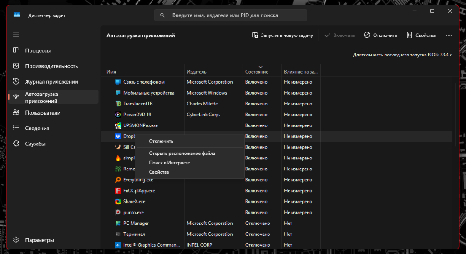Click the Связь с телефоном icon

(x=118, y=82)
